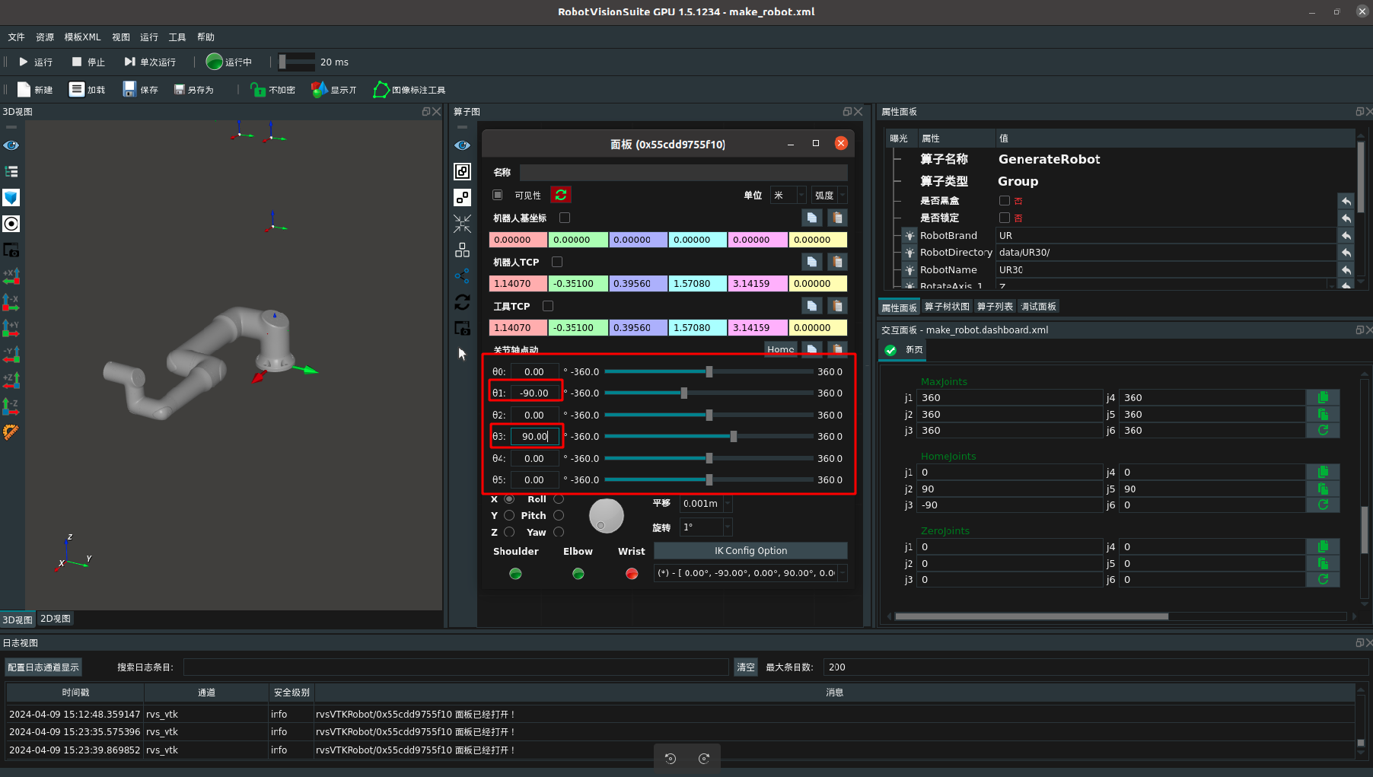
Task: Select the X translation radio button
Action: pos(509,499)
